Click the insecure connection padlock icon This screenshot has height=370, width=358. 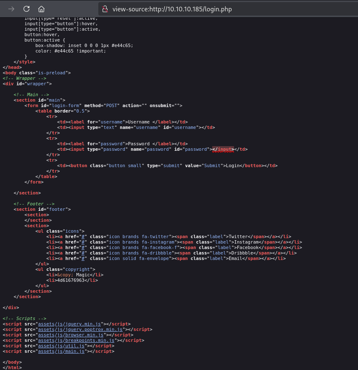click(x=105, y=9)
